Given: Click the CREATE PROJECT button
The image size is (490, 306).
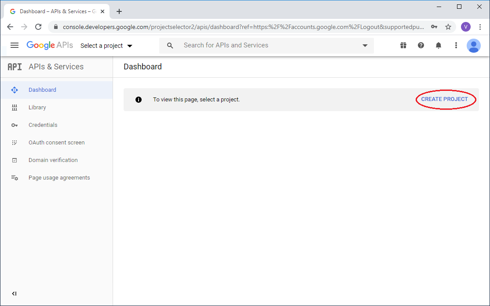Looking at the screenshot, I should [x=444, y=99].
